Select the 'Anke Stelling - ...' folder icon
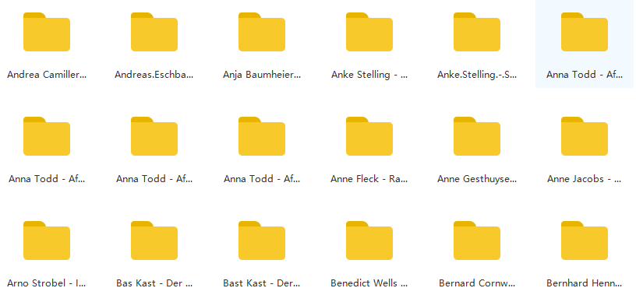 369,32
